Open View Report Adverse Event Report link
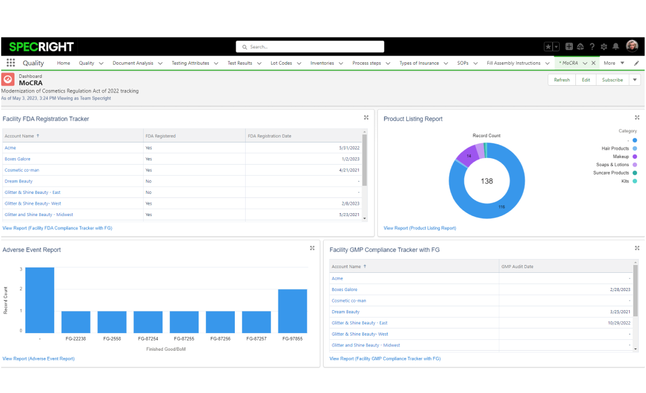Image resolution: width=646 pixels, height=393 pixels. click(39, 359)
